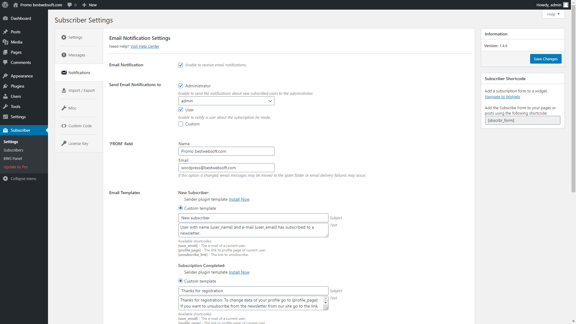Open the admin user dropdown
Screen dimensions: 576x324
coord(226,101)
